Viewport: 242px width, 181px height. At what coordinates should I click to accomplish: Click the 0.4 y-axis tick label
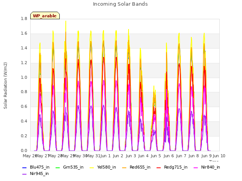tap(24, 121)
